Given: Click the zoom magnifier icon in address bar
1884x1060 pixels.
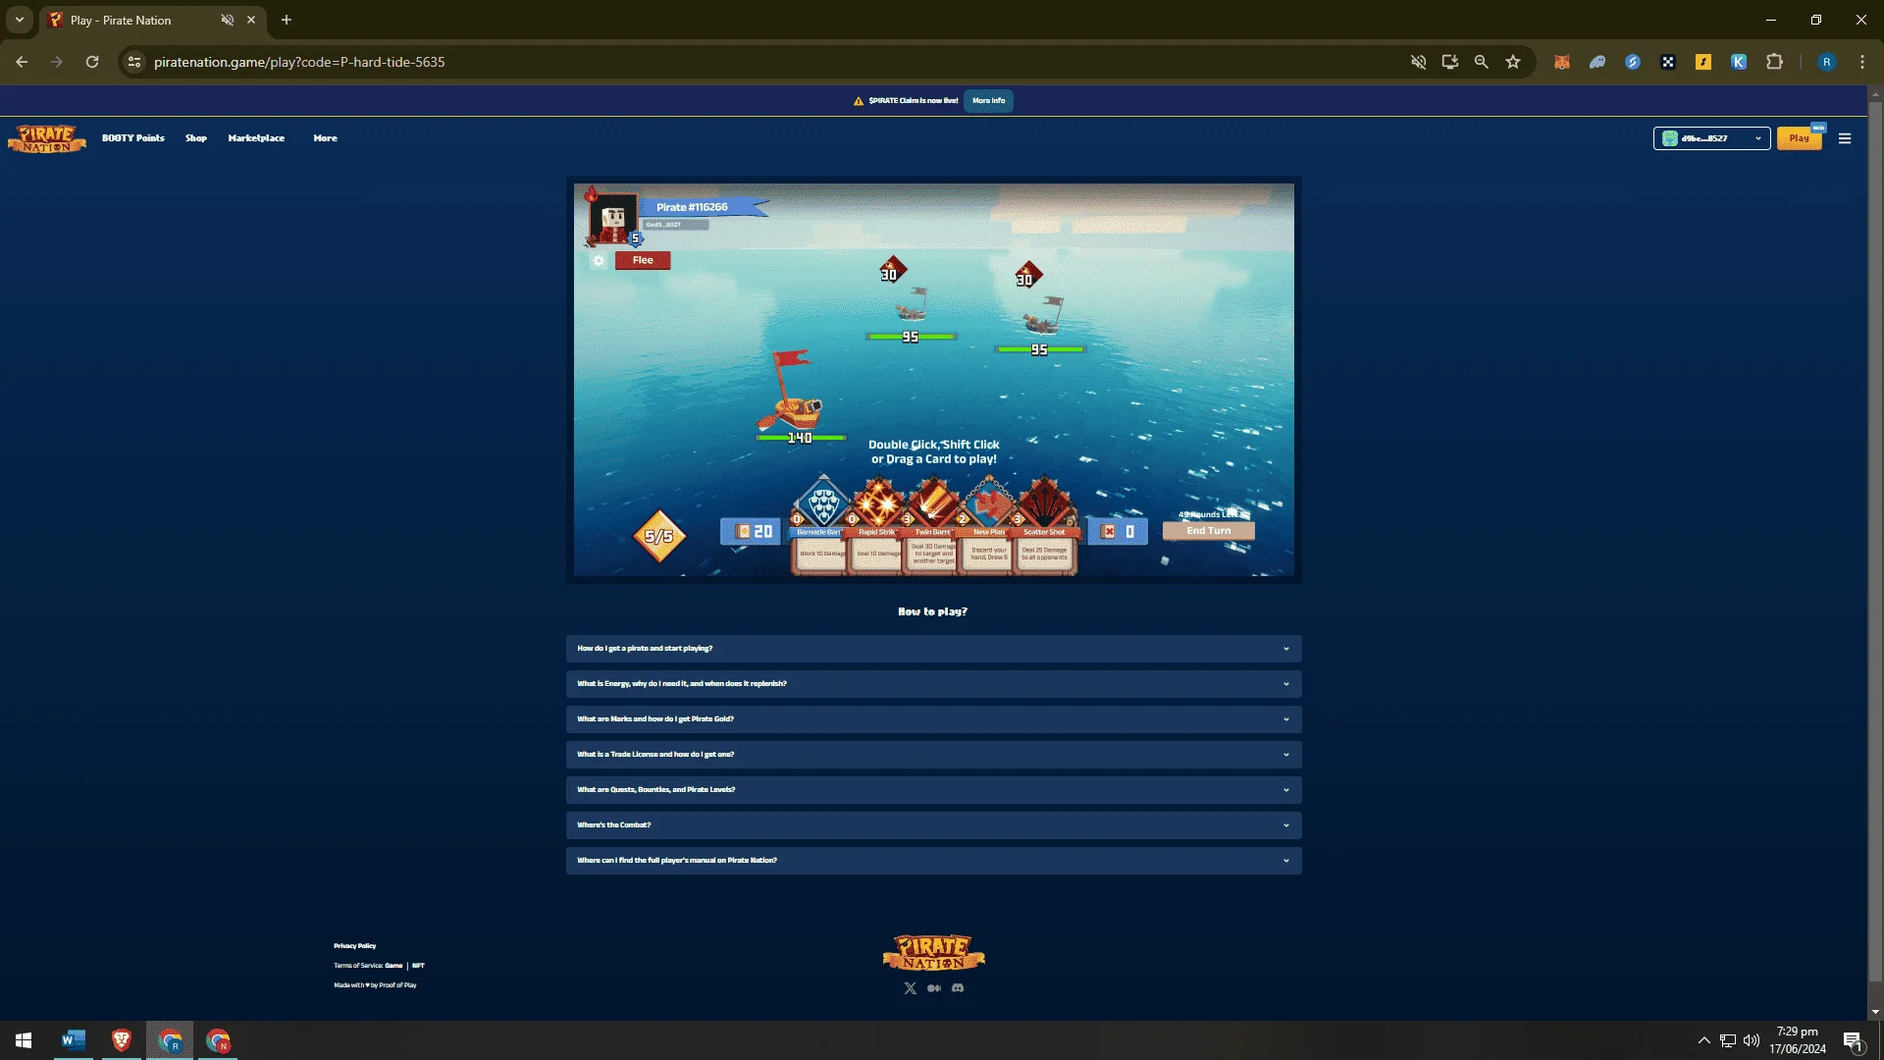Looking at the screenshot, I should (1482, 62).
